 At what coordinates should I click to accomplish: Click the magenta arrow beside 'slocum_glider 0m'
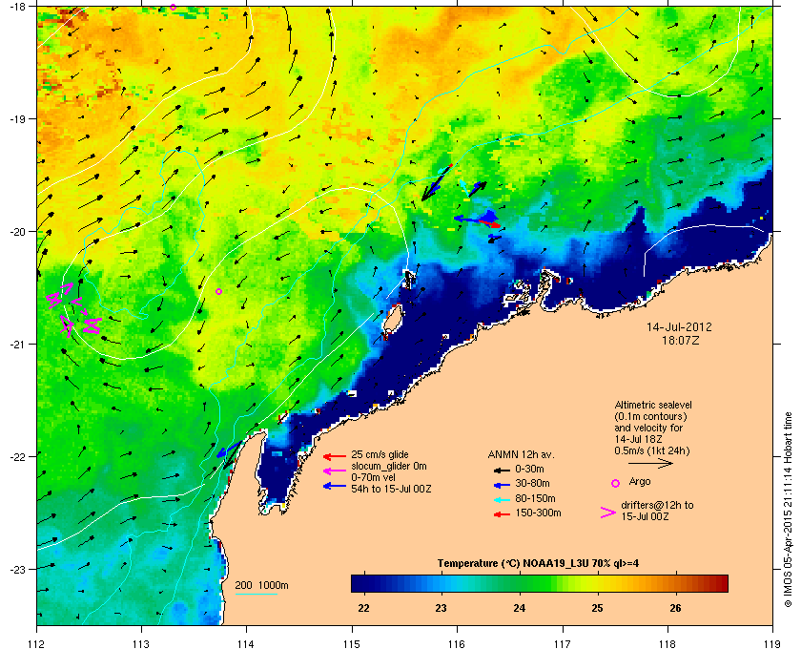[x=335, y=471]
